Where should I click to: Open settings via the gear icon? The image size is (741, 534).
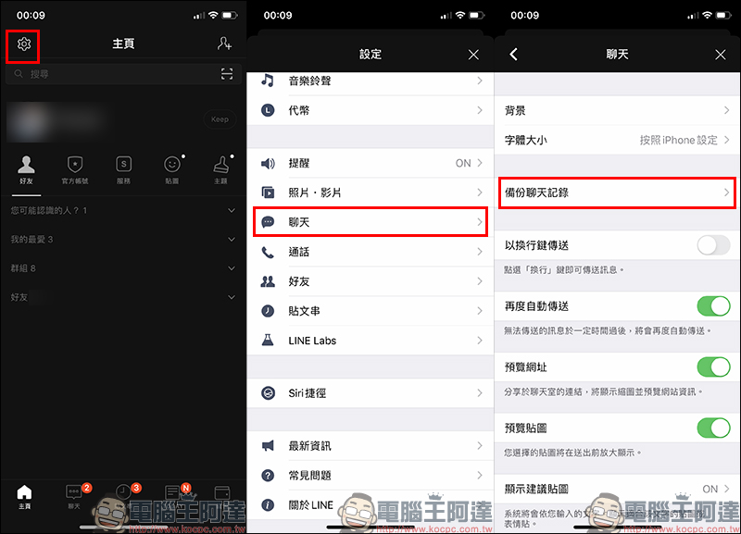pos(24,44)
